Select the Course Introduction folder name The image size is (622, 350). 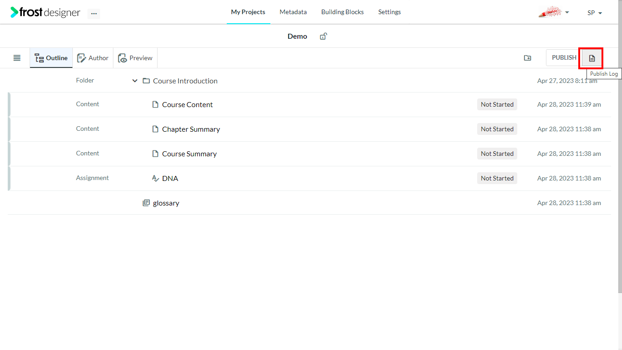[185, 81]
